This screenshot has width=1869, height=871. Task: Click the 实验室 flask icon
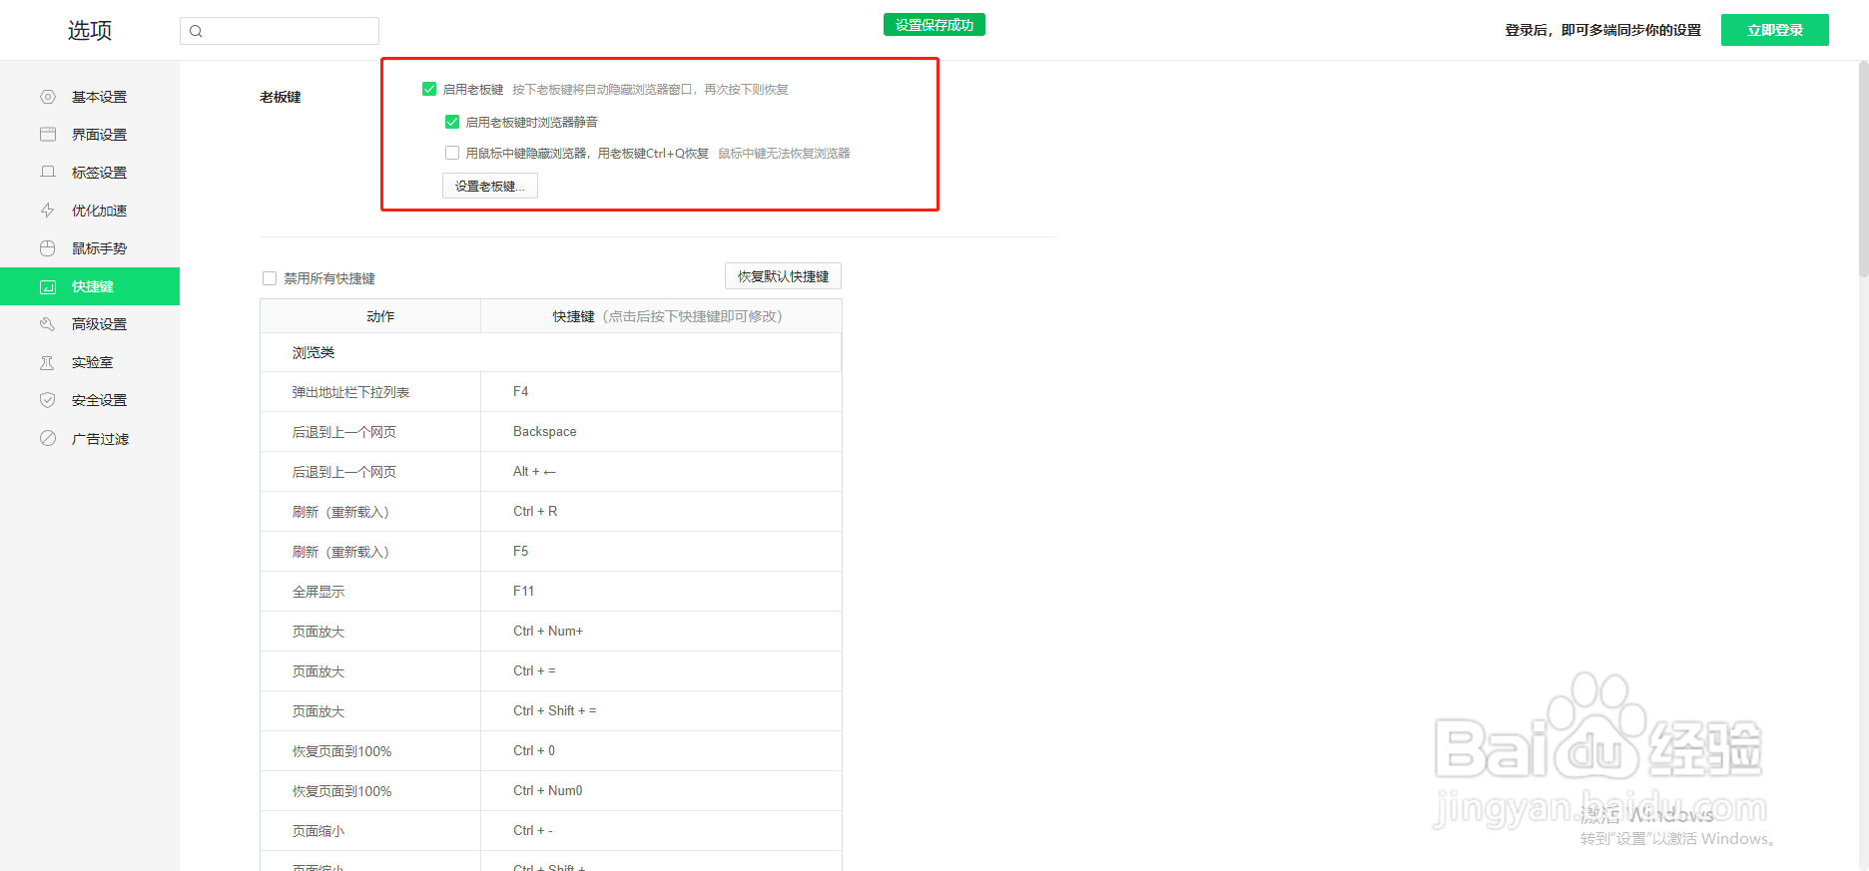47,362
